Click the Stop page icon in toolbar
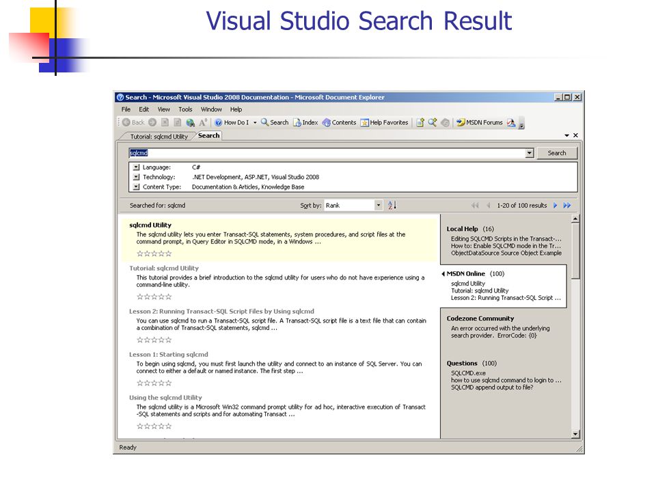The height and width of the screenshot is (492, 656). point(165,122)
